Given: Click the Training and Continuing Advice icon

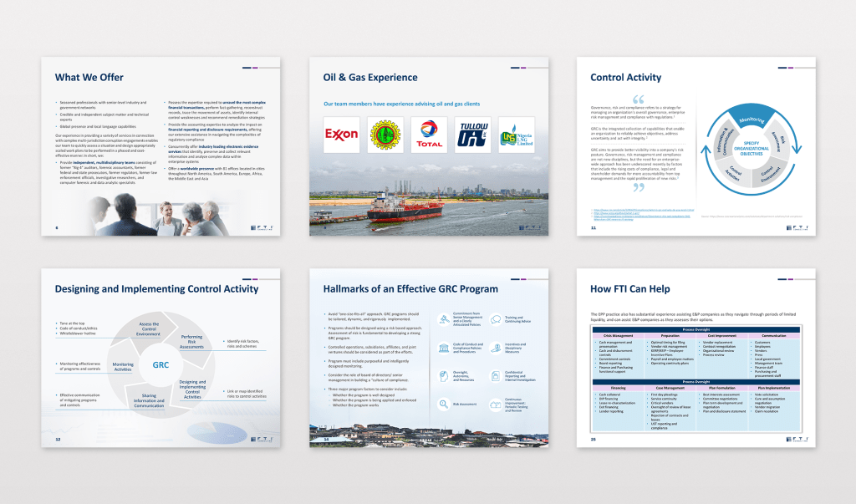Looking at the screenshot, I should pyautogui.click(x=495, y=318).
